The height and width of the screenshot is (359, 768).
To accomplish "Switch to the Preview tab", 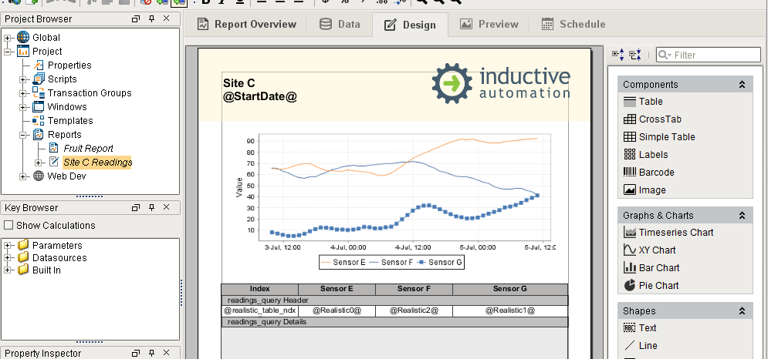I will (489, 25).
